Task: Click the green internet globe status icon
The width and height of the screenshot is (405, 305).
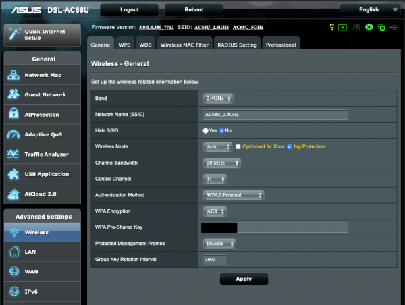Action: click(x=369, y=28)
